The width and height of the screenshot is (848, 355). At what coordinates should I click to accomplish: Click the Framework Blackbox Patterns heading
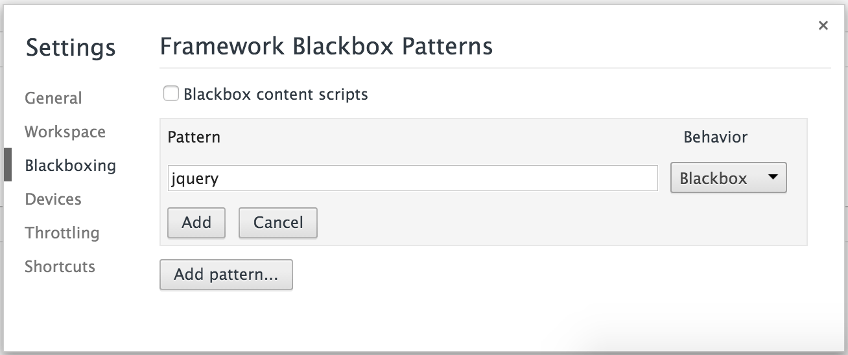pos(326,47)
